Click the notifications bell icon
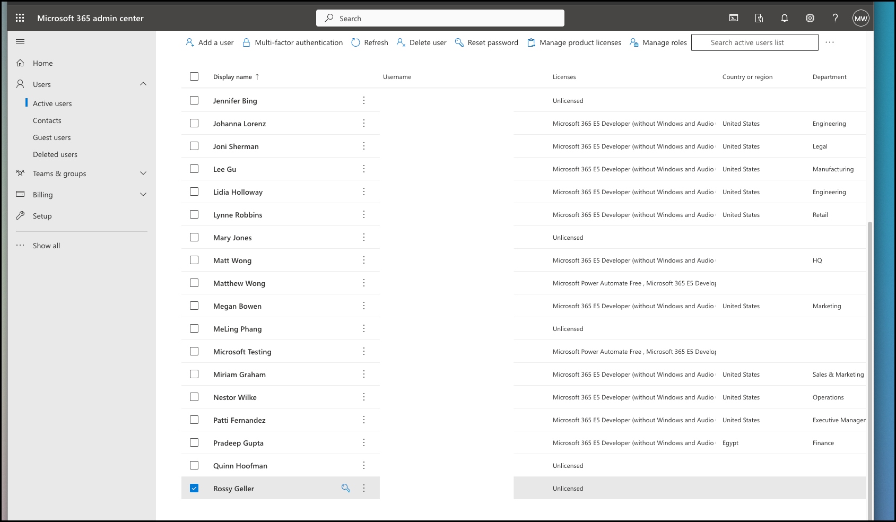Screen dimensions: 896x522 [784, 18]
